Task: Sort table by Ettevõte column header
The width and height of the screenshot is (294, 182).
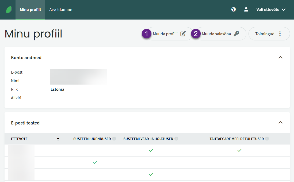Action: point(19,139)
